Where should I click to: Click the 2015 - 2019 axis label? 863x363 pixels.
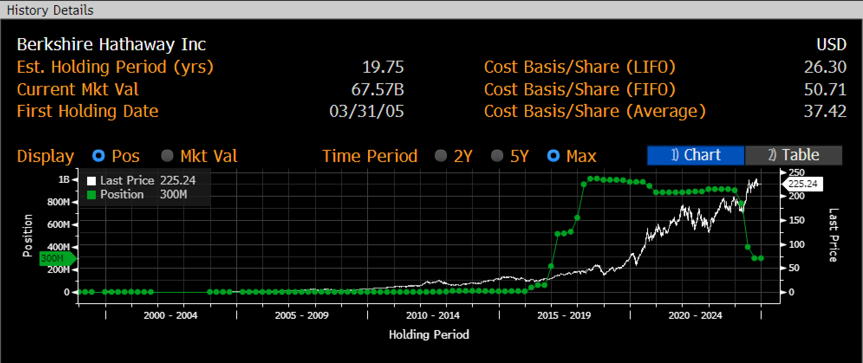(564, 315)
